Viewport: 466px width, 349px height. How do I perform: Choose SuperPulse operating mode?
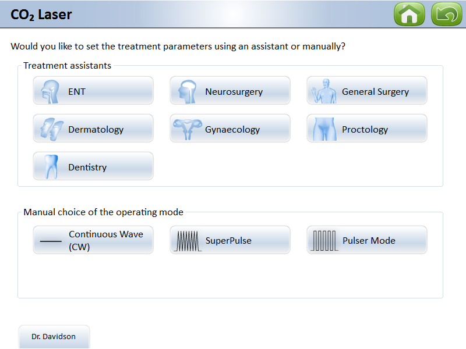tap(230, 240)
